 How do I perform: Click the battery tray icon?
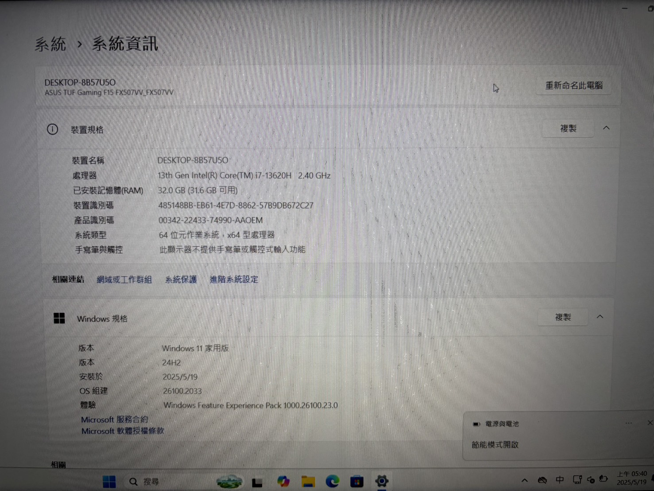click(603, 479)
